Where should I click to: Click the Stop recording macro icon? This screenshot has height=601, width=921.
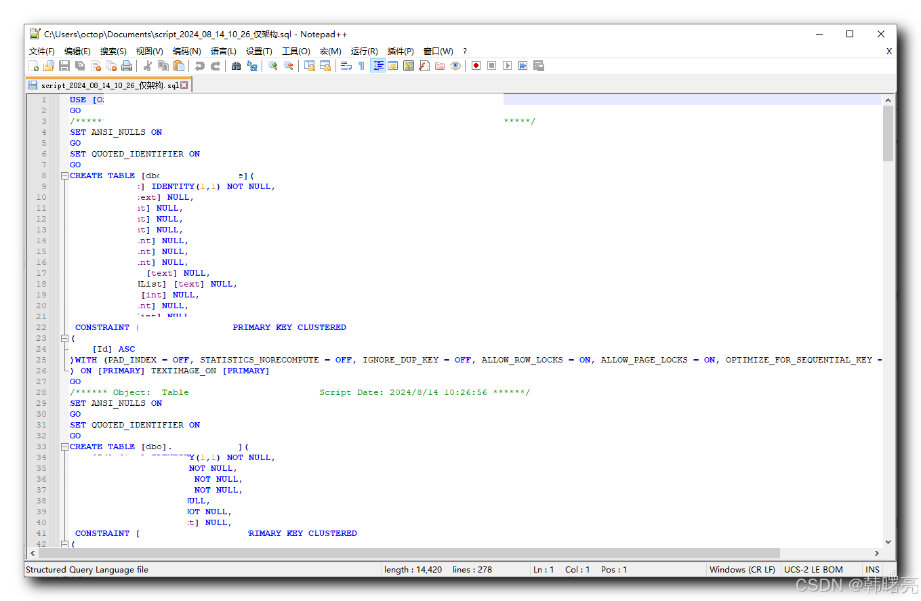(491, 66)
